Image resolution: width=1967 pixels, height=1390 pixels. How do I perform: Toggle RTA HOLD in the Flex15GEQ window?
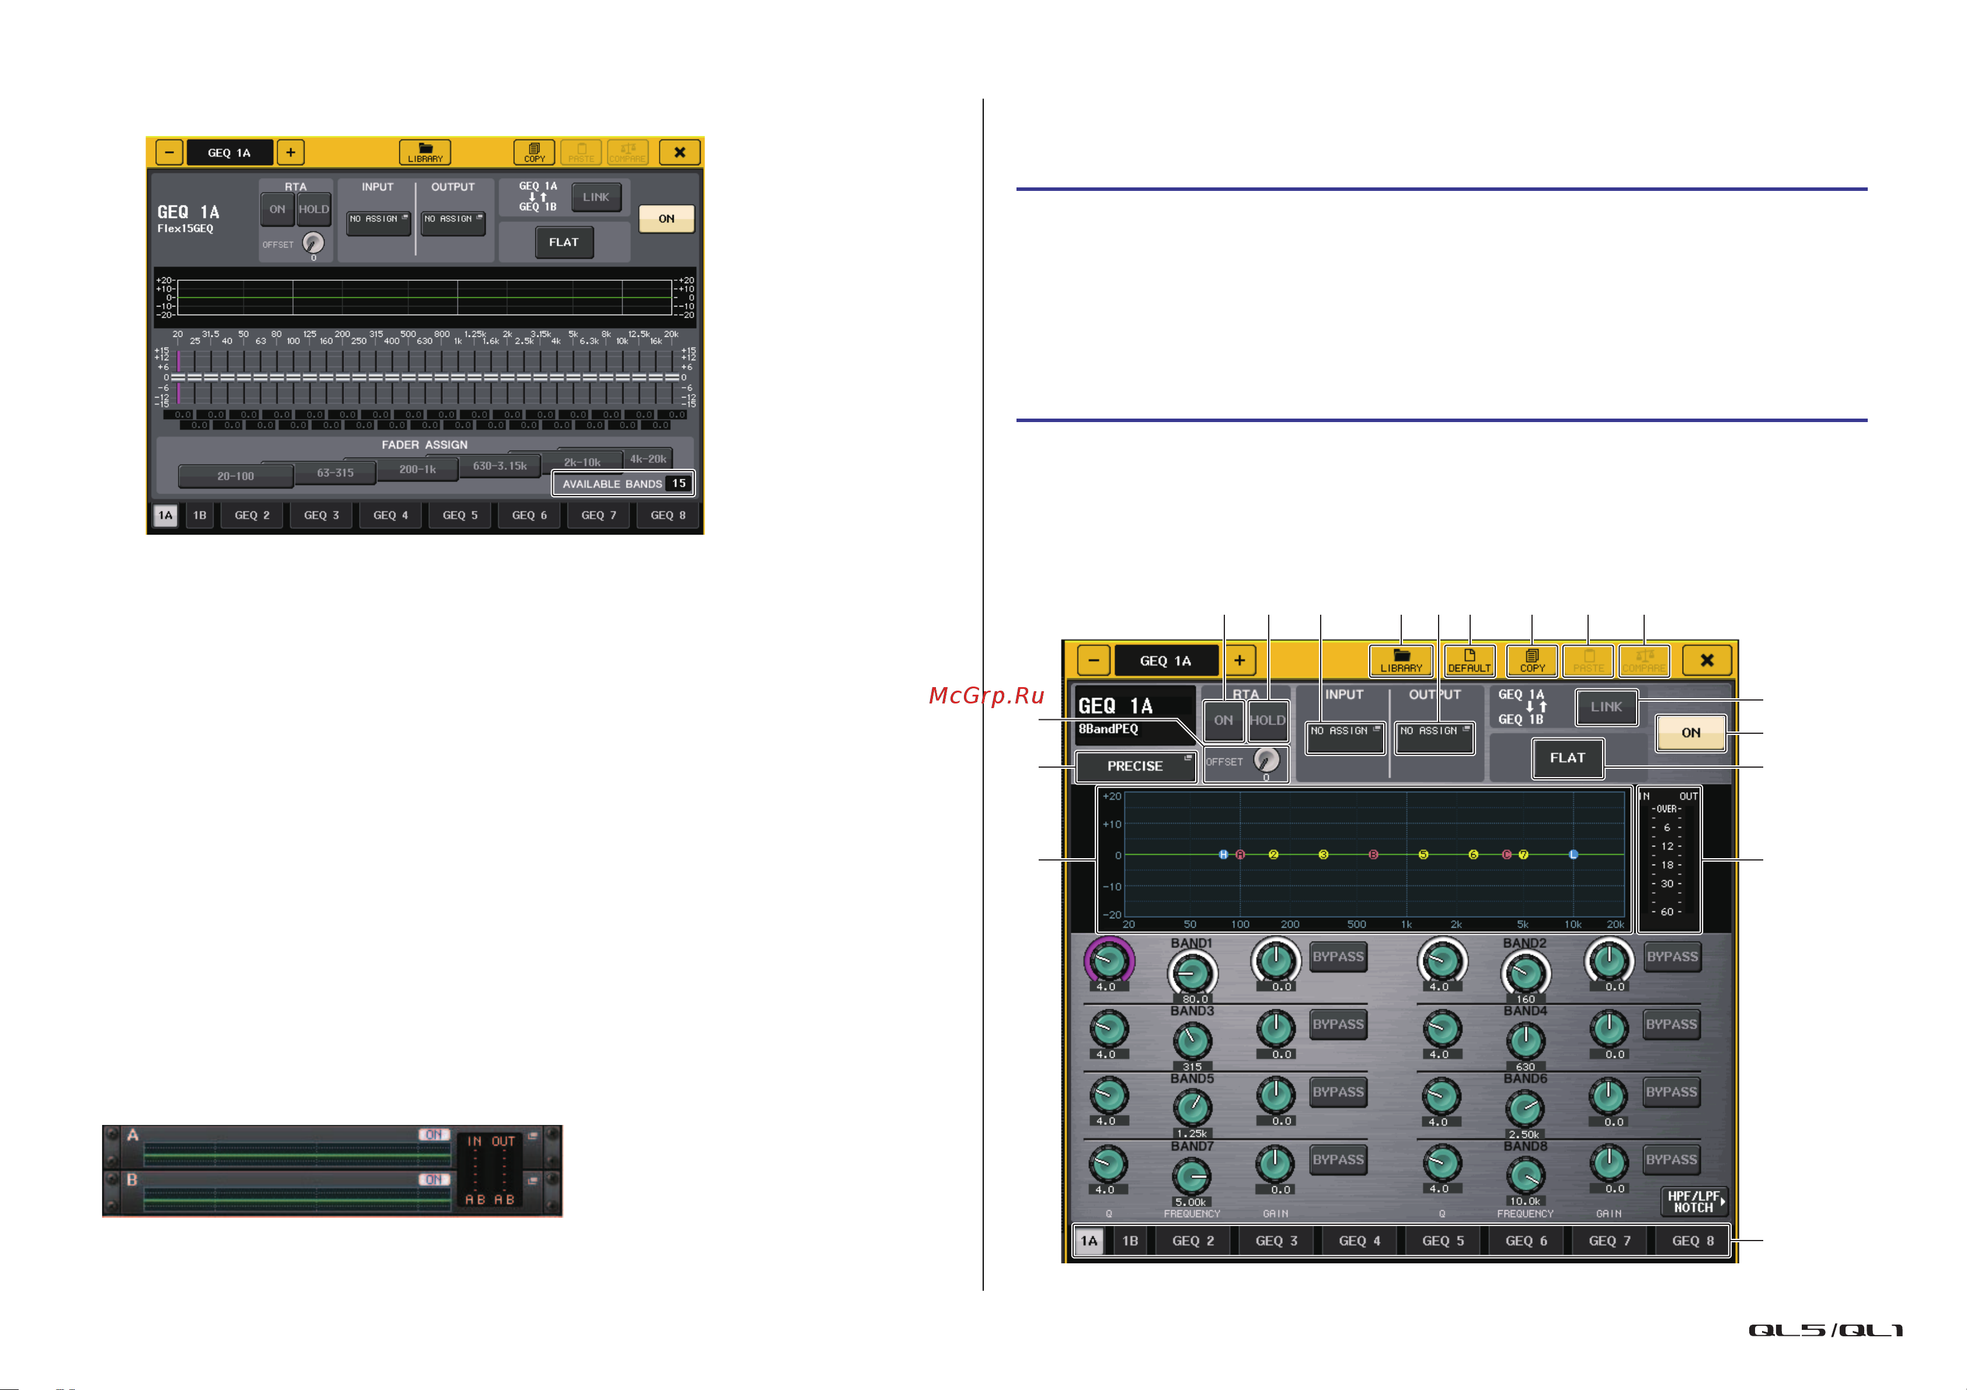[314, 209]
